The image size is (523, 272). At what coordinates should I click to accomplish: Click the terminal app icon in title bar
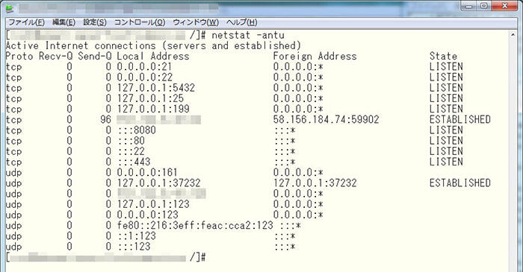(10, 8)
